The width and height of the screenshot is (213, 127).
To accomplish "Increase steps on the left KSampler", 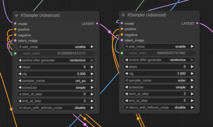I will click(92, 67).
